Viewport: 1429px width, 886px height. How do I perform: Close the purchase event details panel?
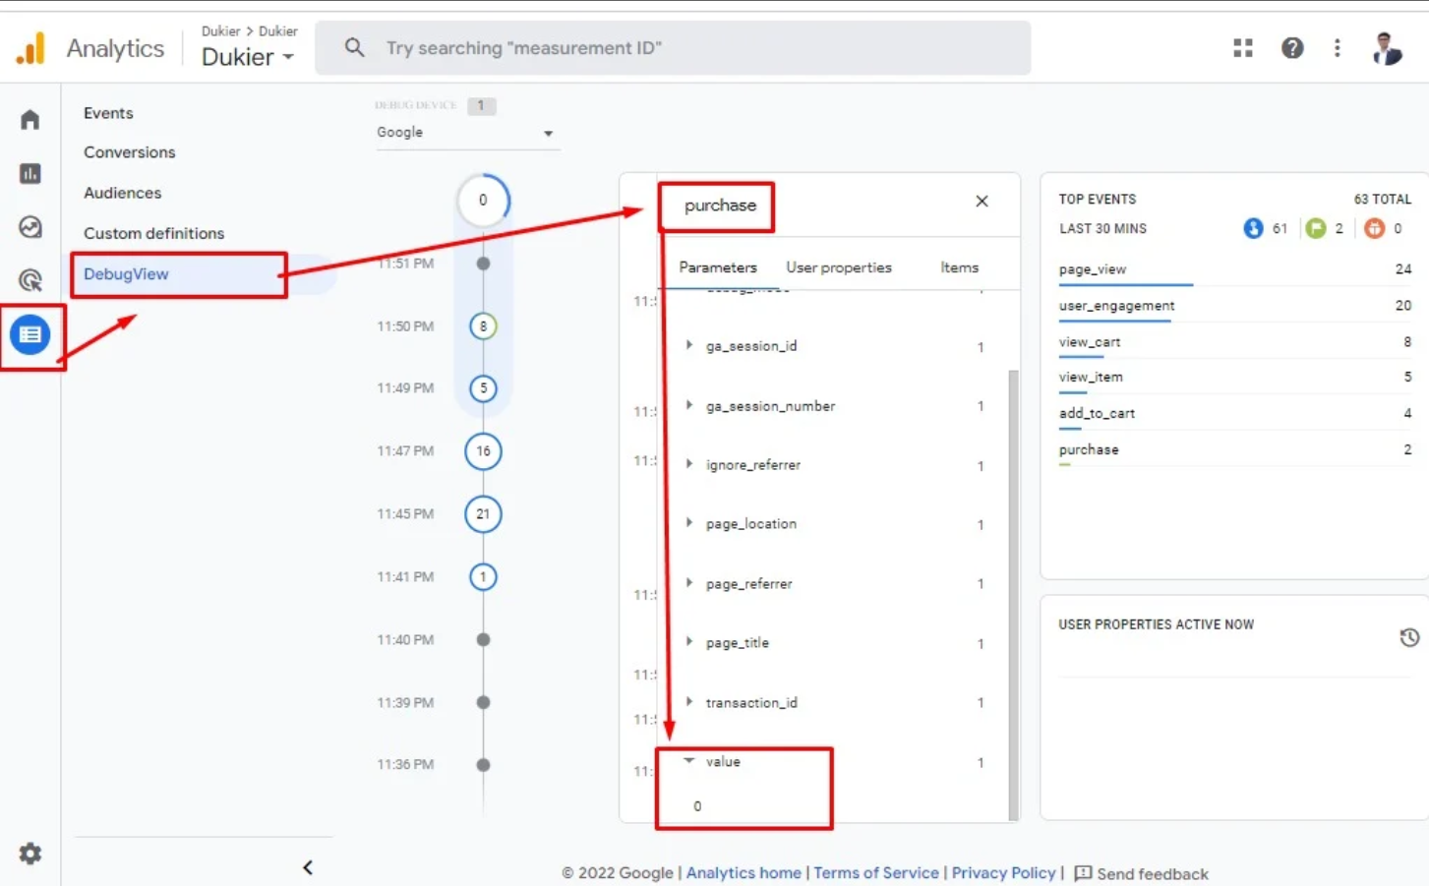(x=982, y=202)
